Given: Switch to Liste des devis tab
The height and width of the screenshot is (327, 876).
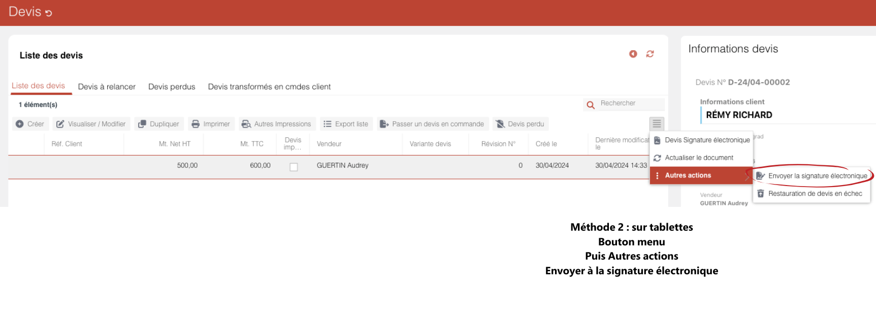Looking at the screenshot, I should point(39,86).
